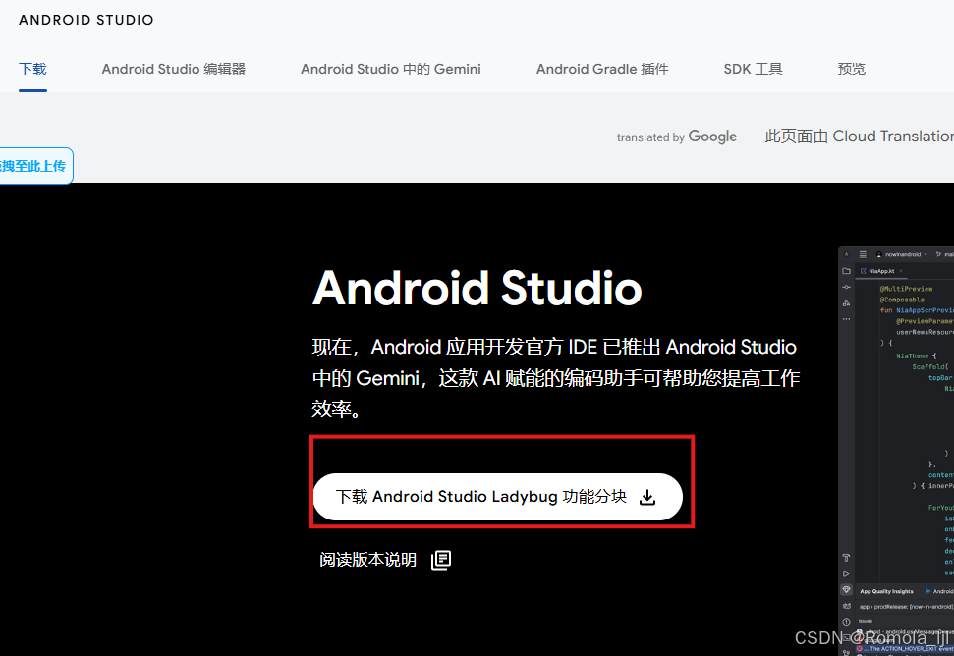Screen dimensions: 954x656
Task: Open the ANDROID STUDIO site header link
Action: pos(86,20)
